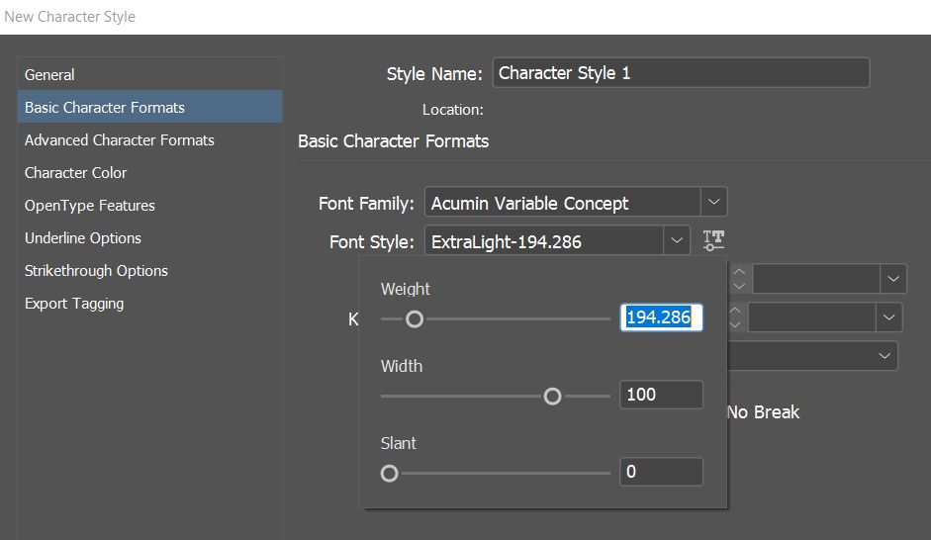Open the Font Family dropdown arrow

coord(714,203)
